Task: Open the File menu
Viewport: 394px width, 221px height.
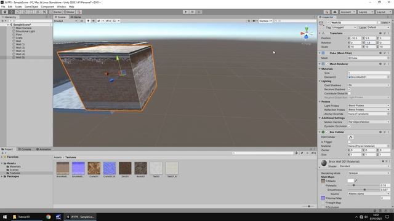Action: (x=3, y=7)
